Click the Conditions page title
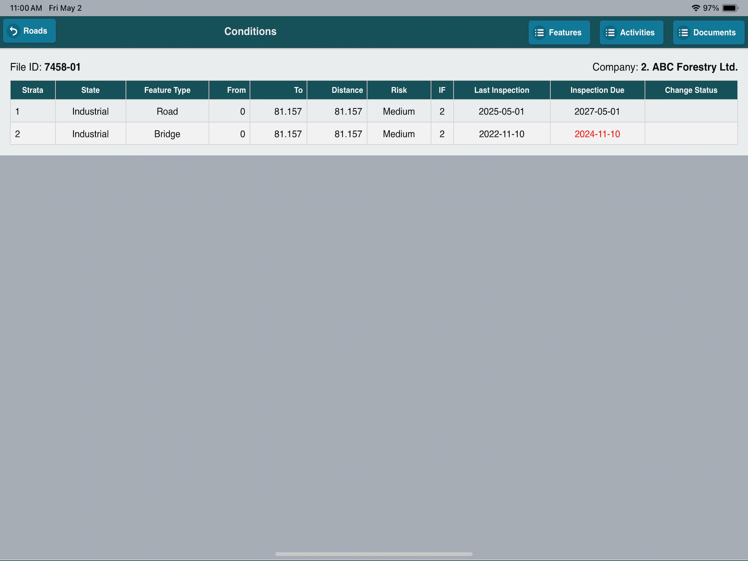The height and width of the screenshot is (561, 748). [250, 32]
